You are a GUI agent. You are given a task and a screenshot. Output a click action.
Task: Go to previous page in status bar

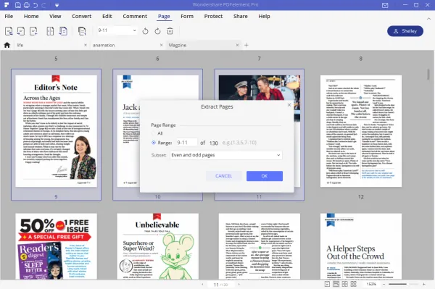[x=202, y=284]
